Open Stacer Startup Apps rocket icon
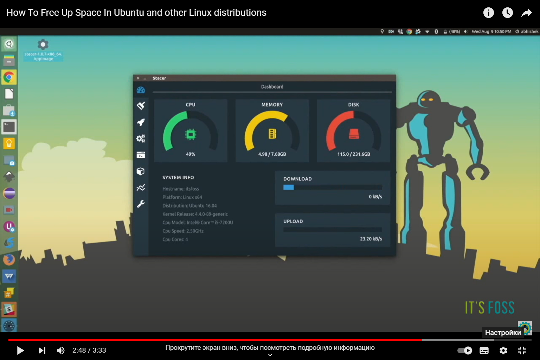Image resolution: width=540 pixels, height=360 pixels. [x=141, y=122]
